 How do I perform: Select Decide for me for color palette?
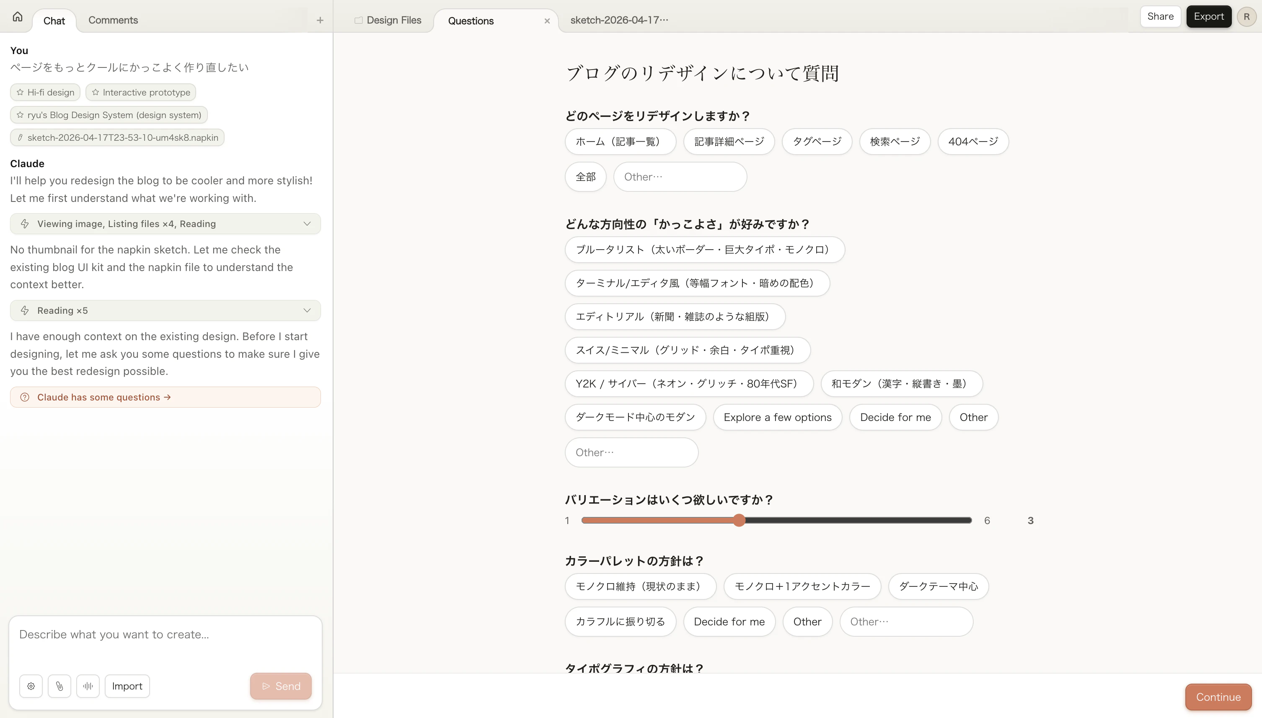729,621
